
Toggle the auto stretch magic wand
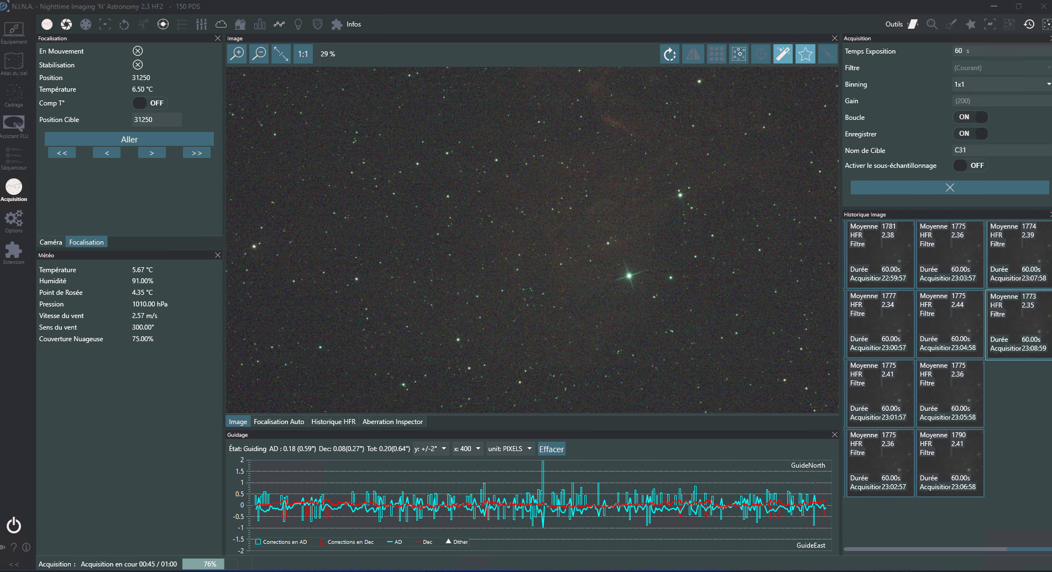point(783,54)
